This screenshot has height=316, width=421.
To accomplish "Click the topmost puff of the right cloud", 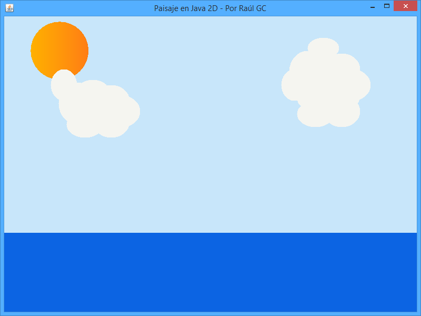I will pos(324,47).
